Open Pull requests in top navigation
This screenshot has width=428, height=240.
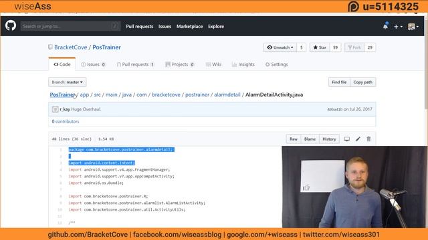point(140,27)
